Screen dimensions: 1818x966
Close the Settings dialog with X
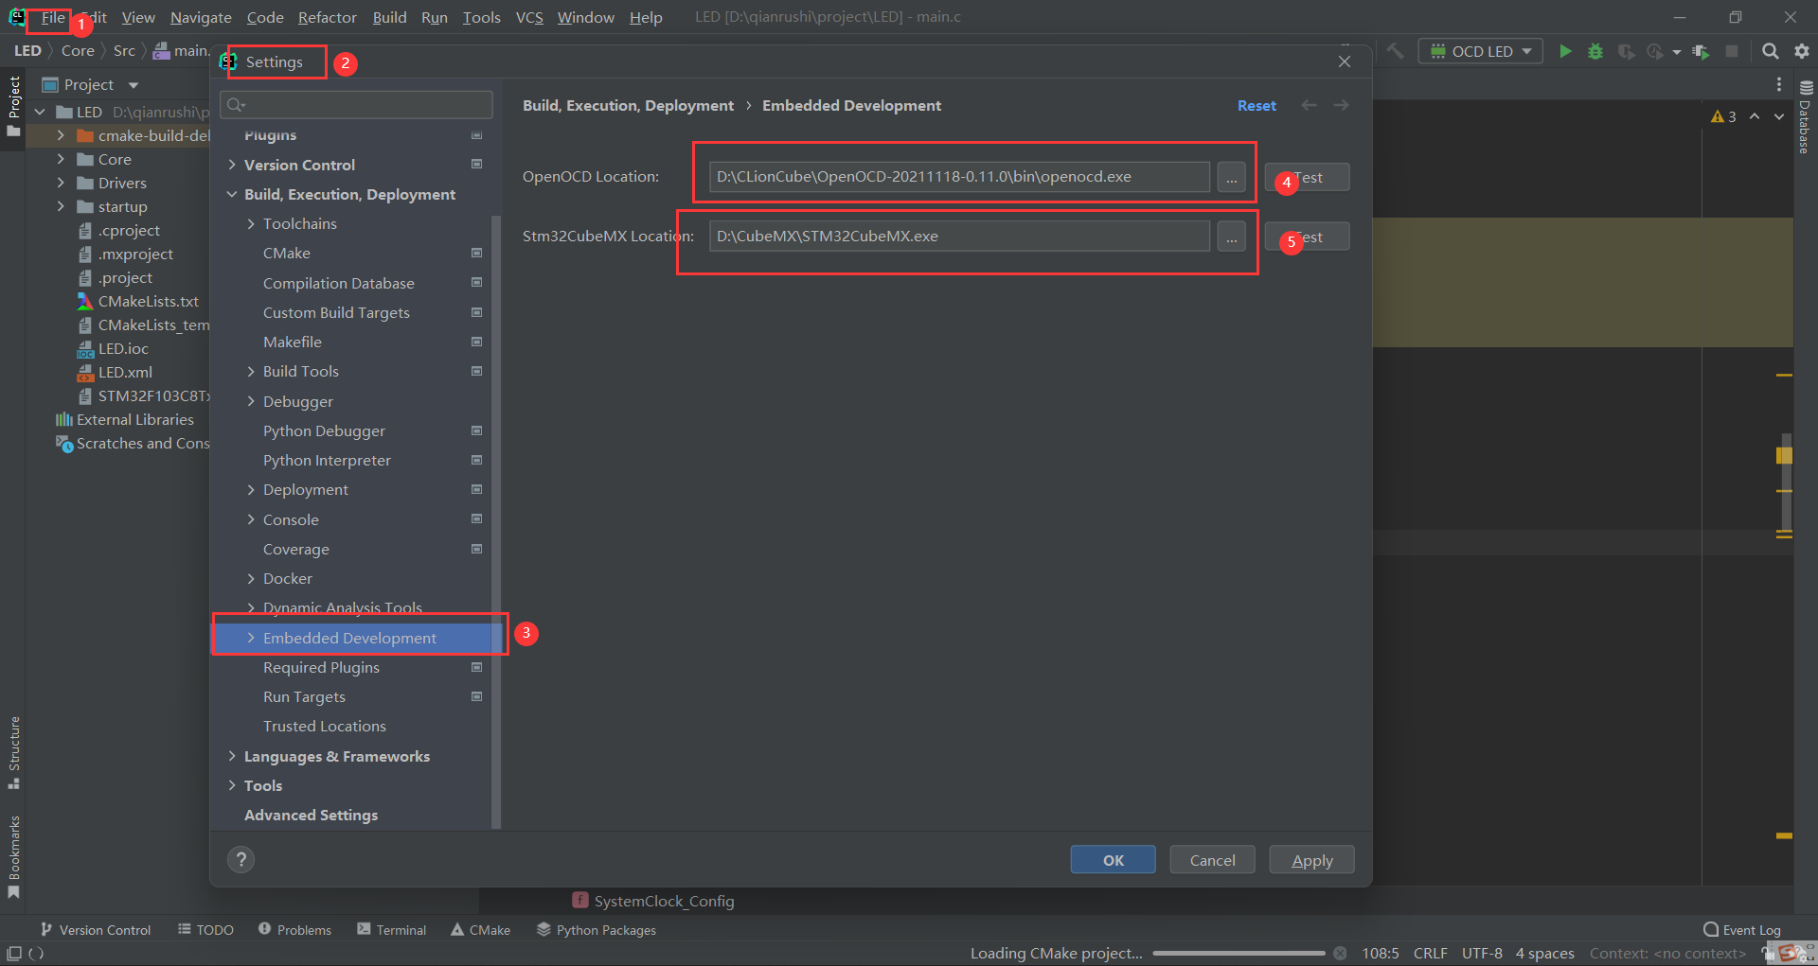coord(1345,61)
